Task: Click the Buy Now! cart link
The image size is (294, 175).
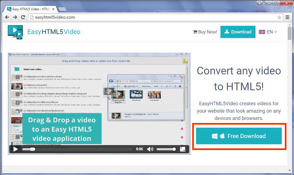Action: tap(205, 32)
